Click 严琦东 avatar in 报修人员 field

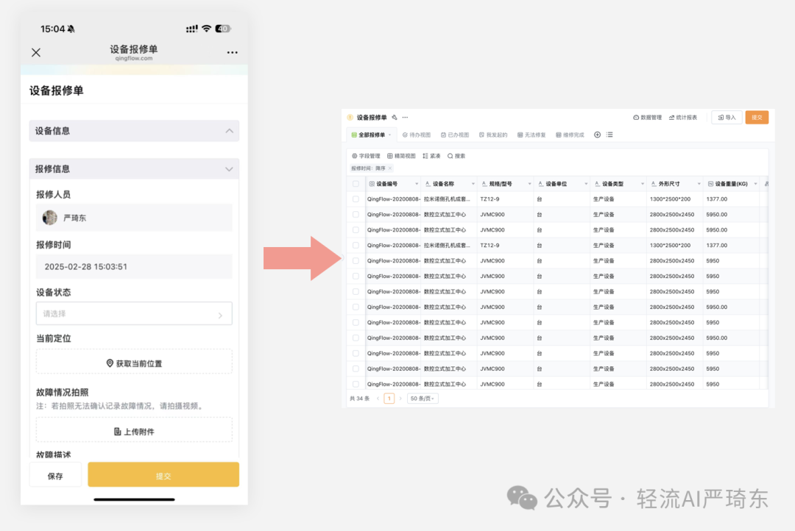pyautogui.click(x=50, y=218)
